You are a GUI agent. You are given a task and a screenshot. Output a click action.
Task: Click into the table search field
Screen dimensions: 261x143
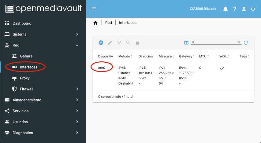tap(216, 42)
